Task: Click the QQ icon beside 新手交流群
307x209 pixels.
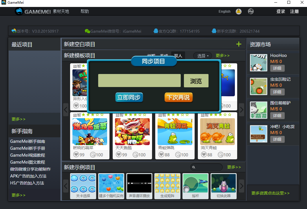Action: [214, 31]
